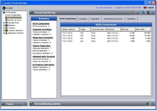Select the vol2 connection row
Viewport: 157px width, 111px height.
[x=106, y=41]
